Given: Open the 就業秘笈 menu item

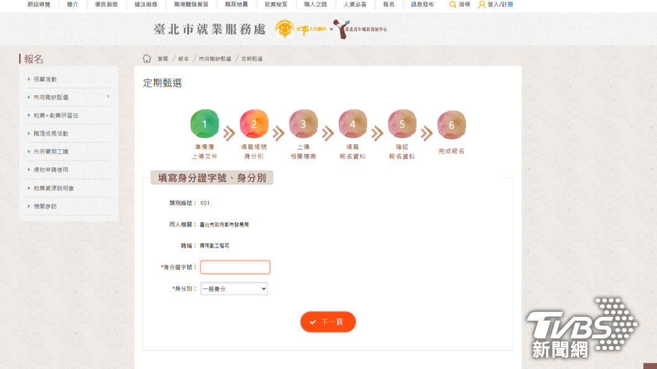Looking at the screenshot, I should tap(276, 4).
